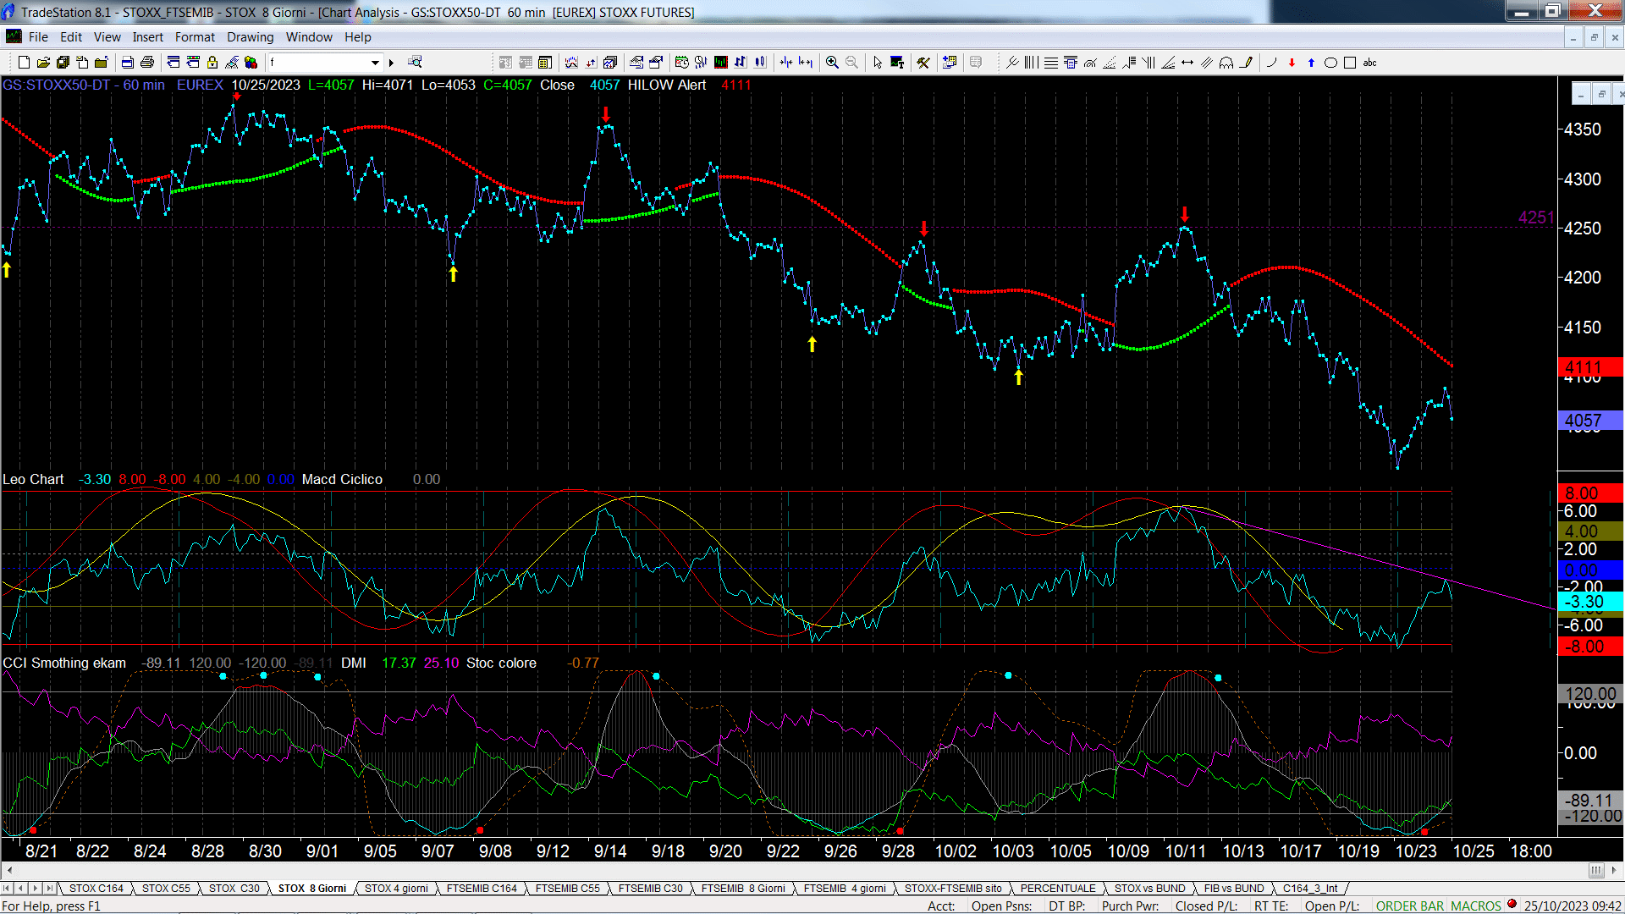Open the File menu
Viewport: 1625px width, 914px height.
pyautogui.click(x=38, y=37)
